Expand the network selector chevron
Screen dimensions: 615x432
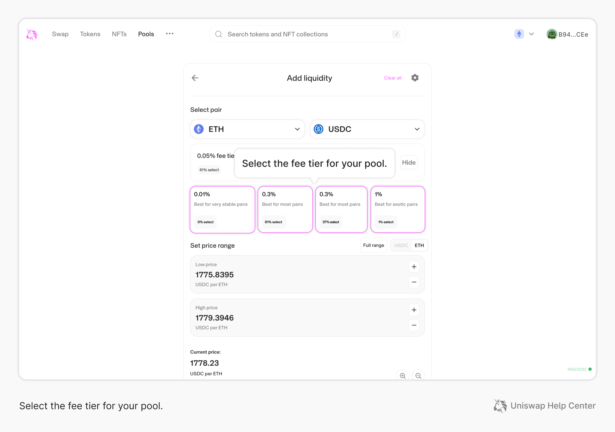(x=532, y=34)
